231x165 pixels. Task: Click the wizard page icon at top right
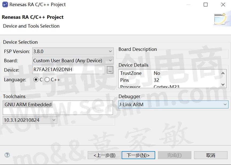coord(221,19)
